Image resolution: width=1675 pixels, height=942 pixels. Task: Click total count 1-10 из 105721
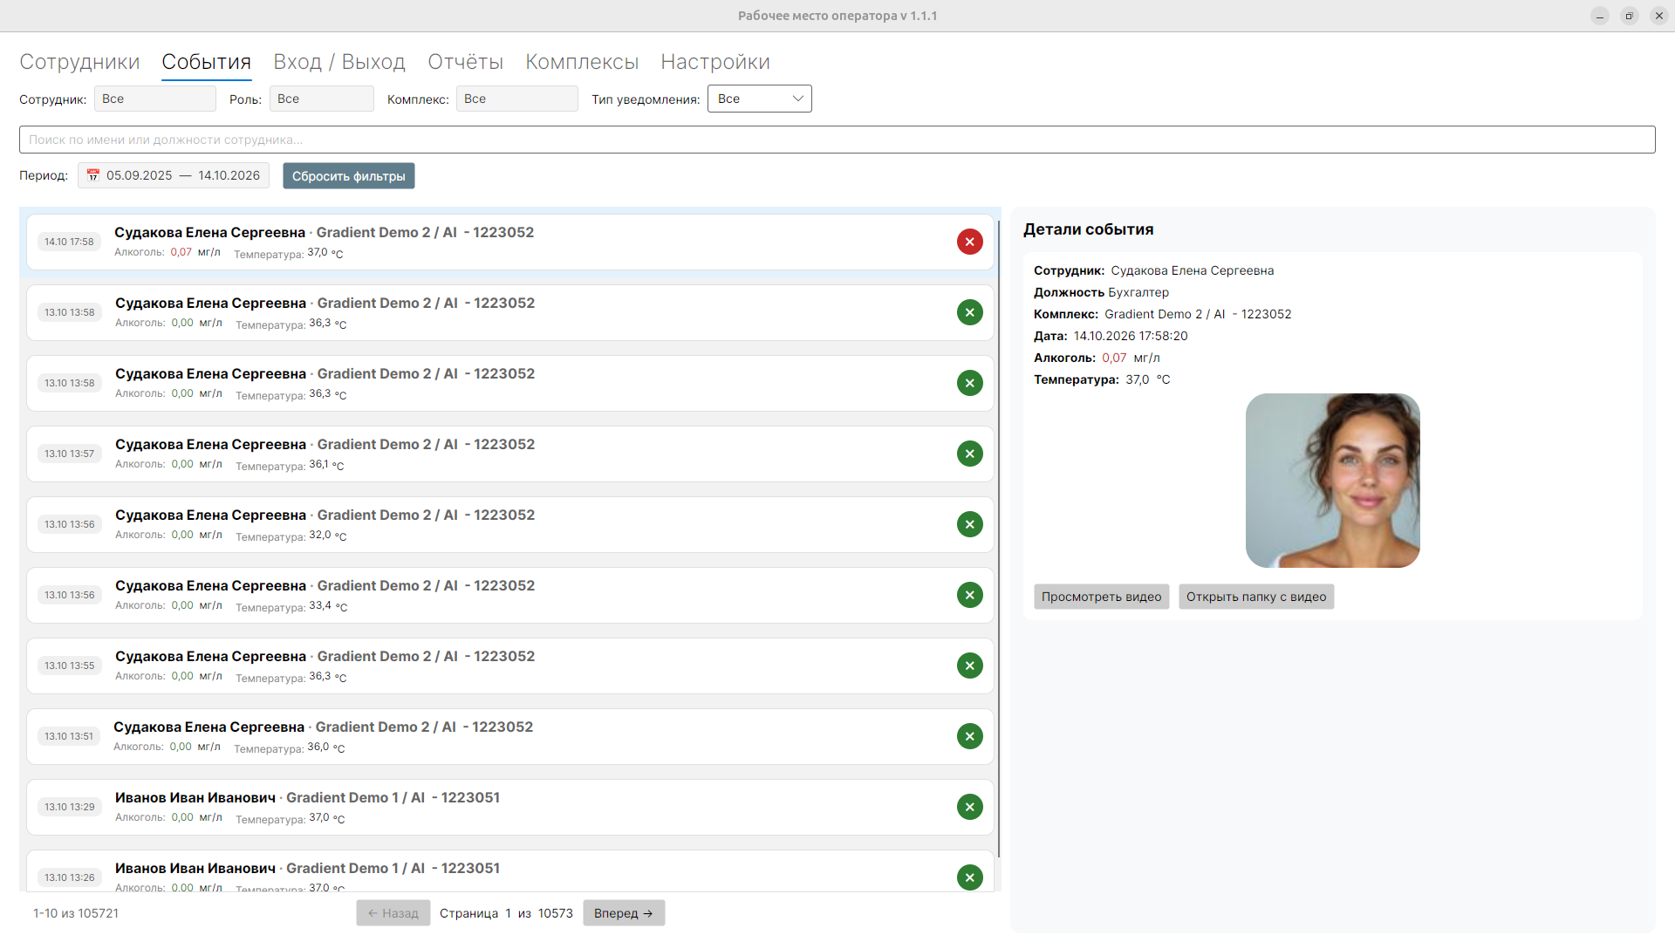[76, 913]
